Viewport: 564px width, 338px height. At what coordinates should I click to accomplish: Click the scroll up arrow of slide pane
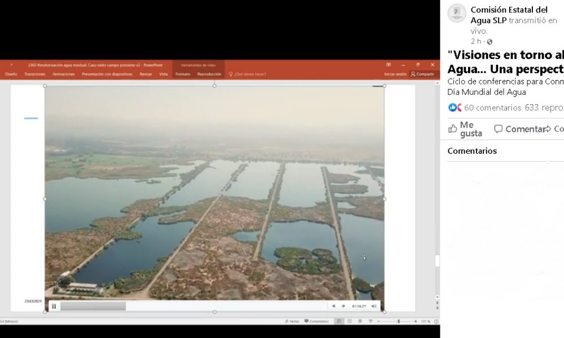437,83
